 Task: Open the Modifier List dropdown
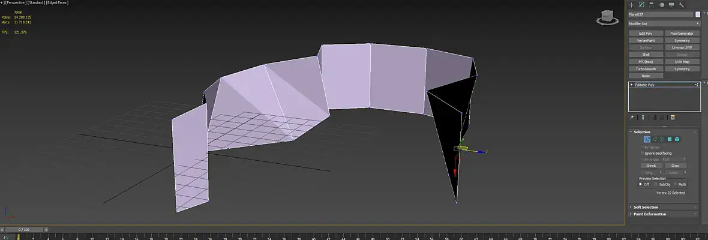(664, 23)
